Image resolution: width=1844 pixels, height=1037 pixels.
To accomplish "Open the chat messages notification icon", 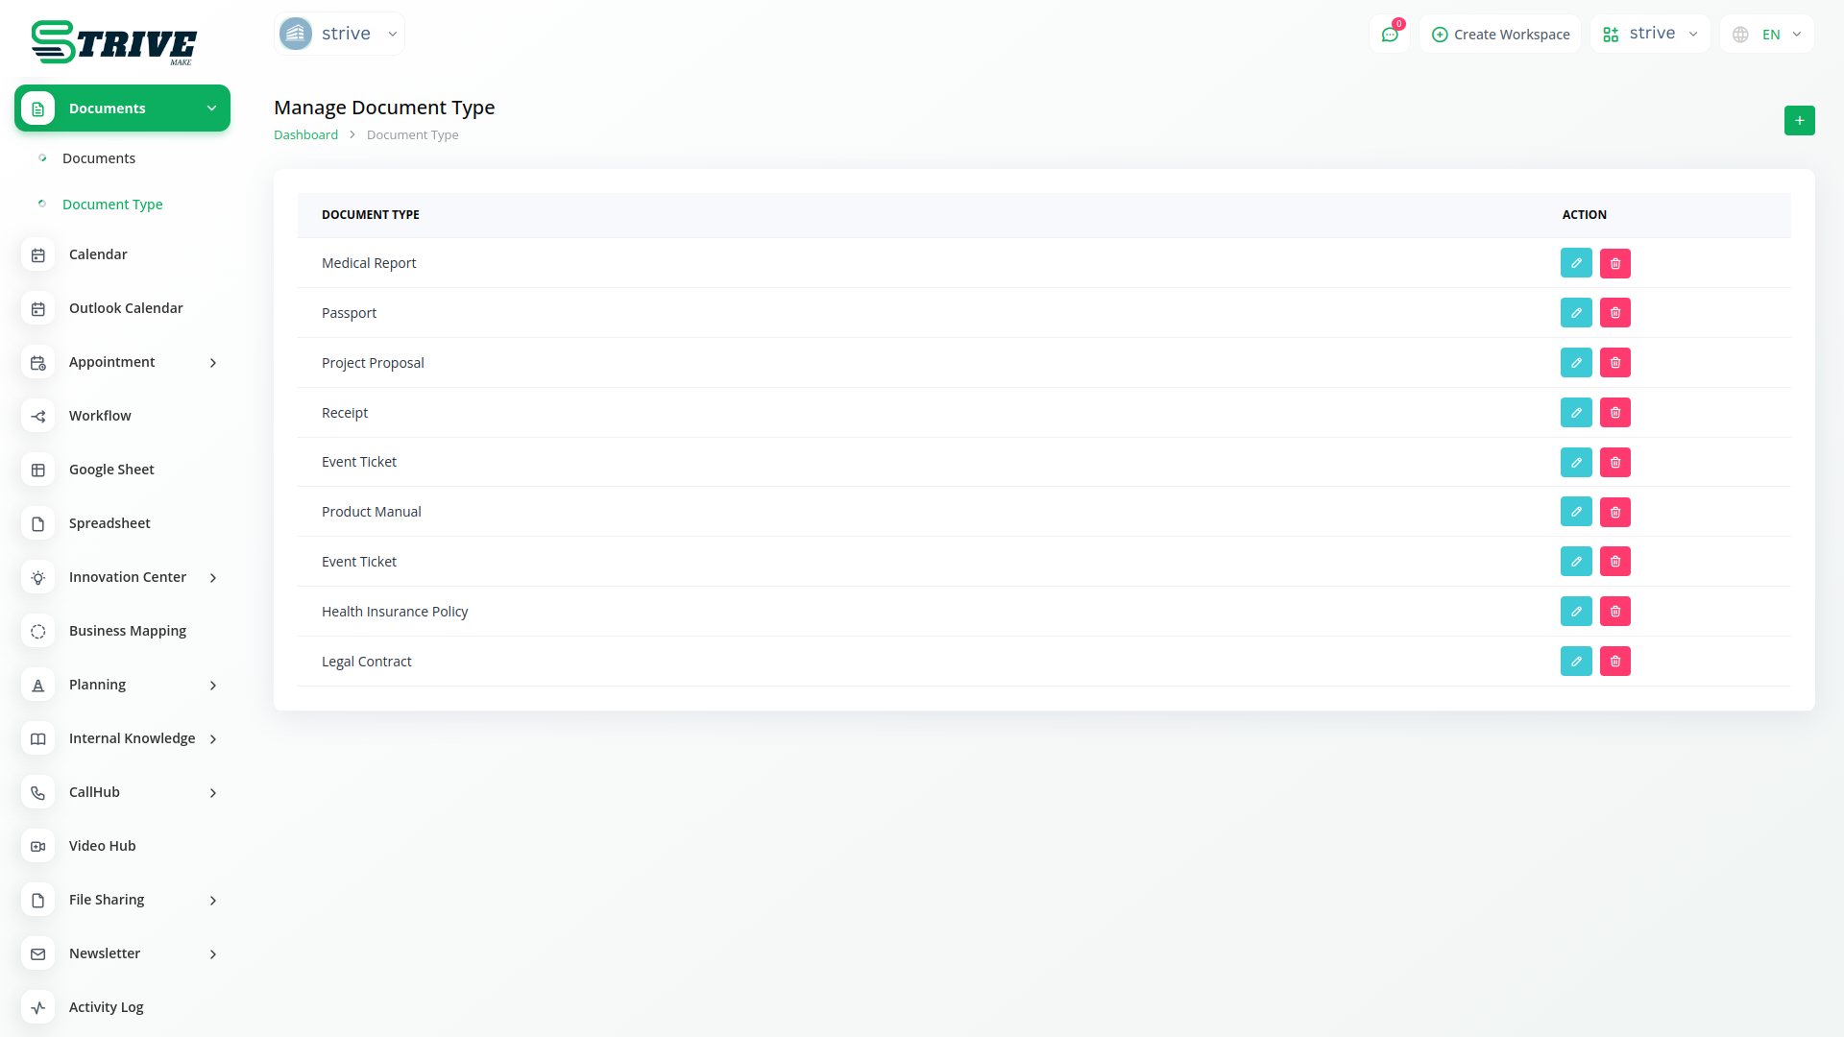I will click(x=1390, y=35).
